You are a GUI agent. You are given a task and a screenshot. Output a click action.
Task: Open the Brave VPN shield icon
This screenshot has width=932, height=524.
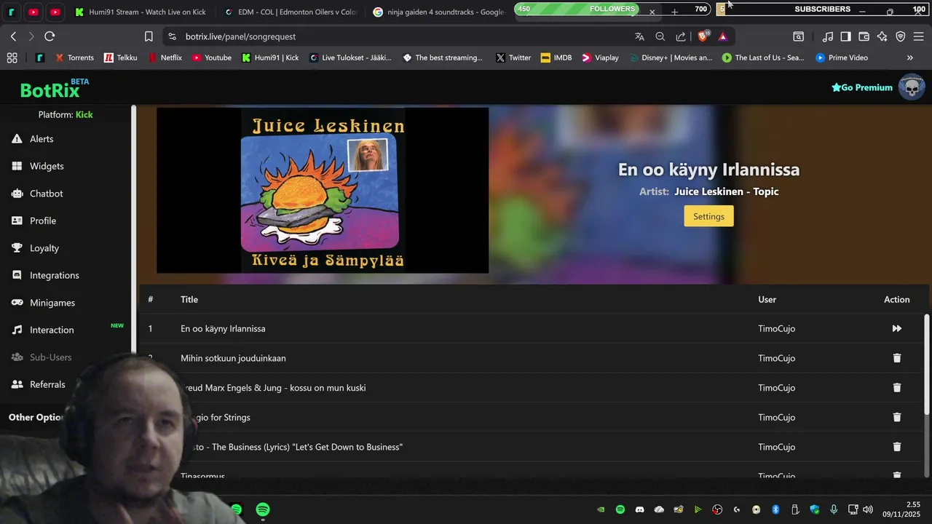[900, 36]
